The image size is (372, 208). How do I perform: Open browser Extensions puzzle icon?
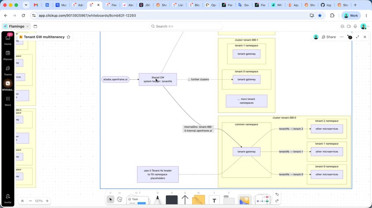332,15
